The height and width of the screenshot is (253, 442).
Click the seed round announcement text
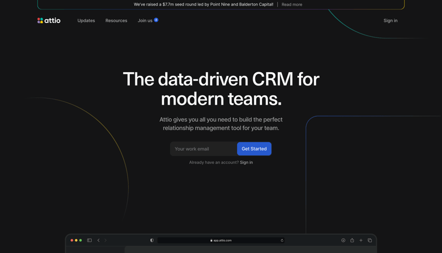coord(203,4)
